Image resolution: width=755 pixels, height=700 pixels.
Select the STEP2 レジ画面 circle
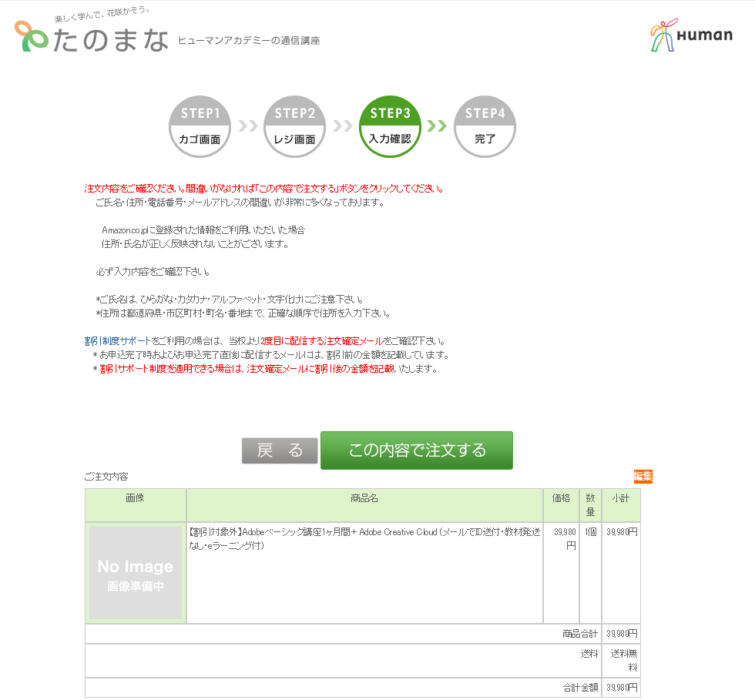295,127
